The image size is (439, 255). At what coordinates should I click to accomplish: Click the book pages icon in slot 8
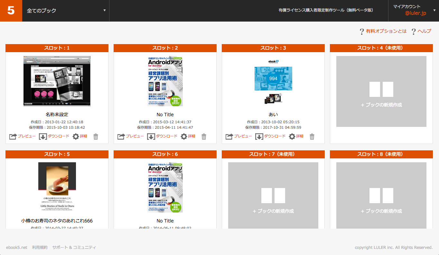[381, 195]
